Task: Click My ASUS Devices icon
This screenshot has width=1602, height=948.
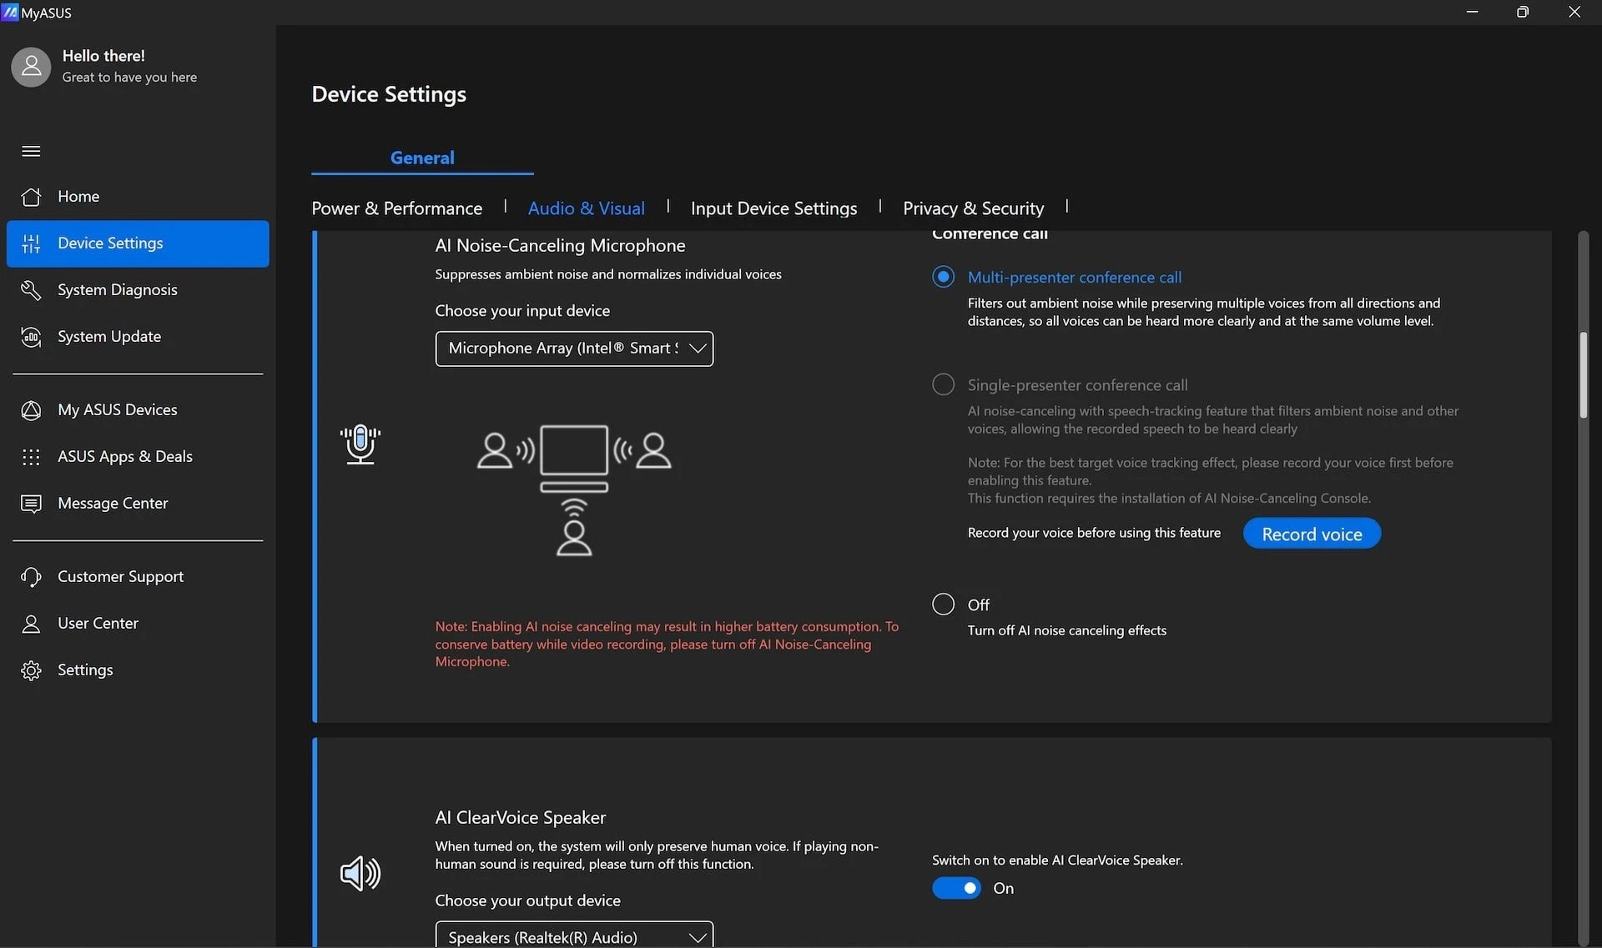Action: [31, 410]
